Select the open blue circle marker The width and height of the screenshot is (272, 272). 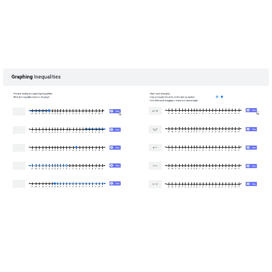pos(217,96)
